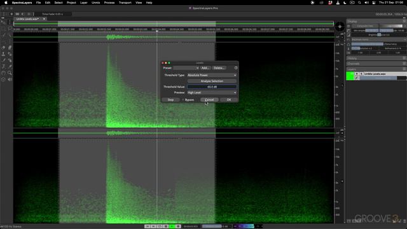Click the green Play button in transport
Screen dimensions: 407x229
tap(172, 226)
